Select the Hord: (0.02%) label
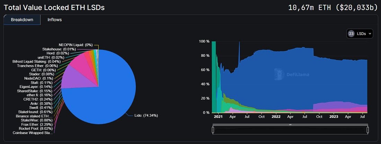Screen dimensions: 381x144 57,53
